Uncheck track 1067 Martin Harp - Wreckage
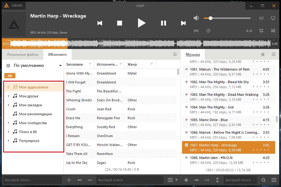The image size is (281, 187). click(187, 145)
